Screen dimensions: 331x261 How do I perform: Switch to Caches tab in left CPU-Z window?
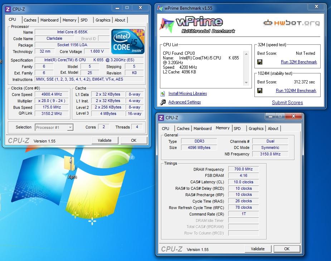(30, 20)
